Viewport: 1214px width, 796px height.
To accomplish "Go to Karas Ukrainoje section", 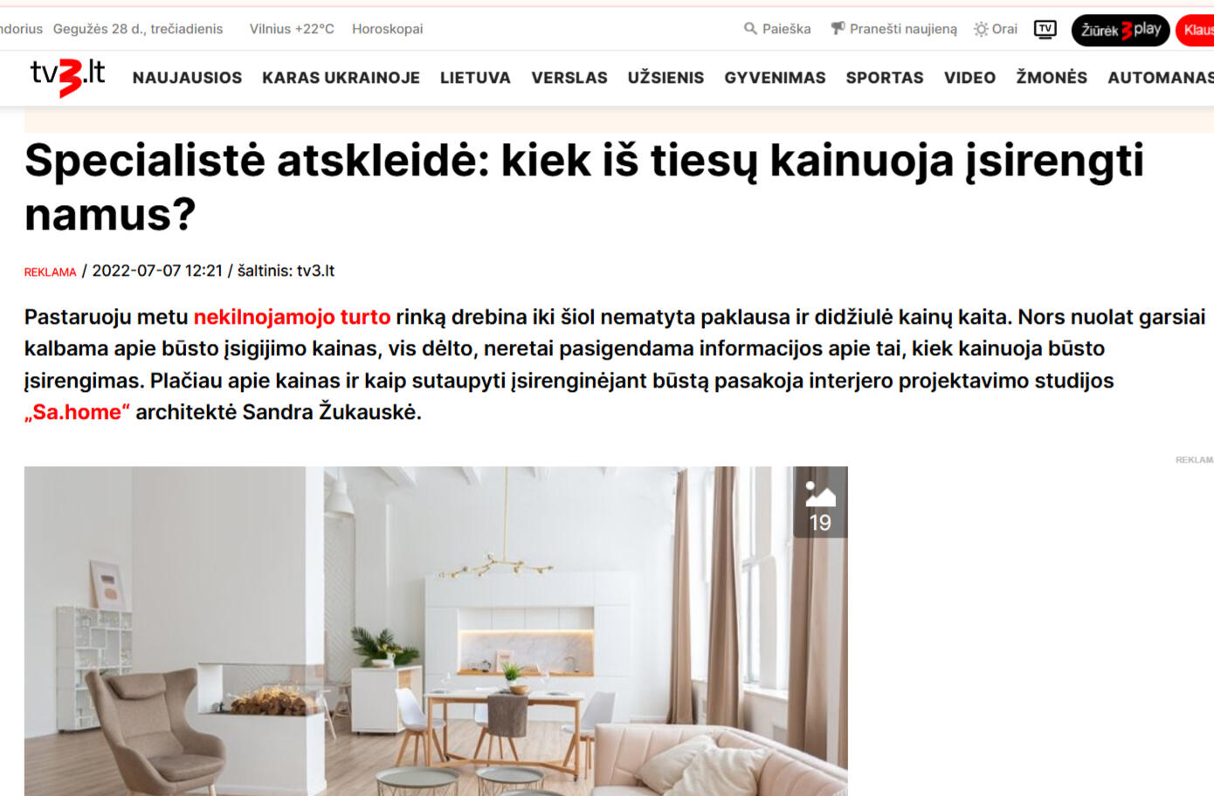I will pos(341,78).
